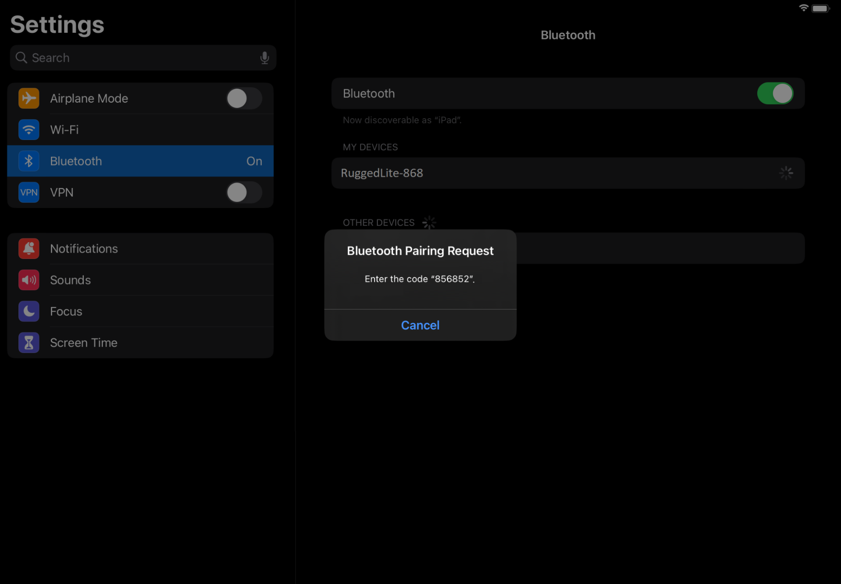Viewport: 841px width, 584px height.
Task: Click the battery status icon
Action: pos(820,8)
